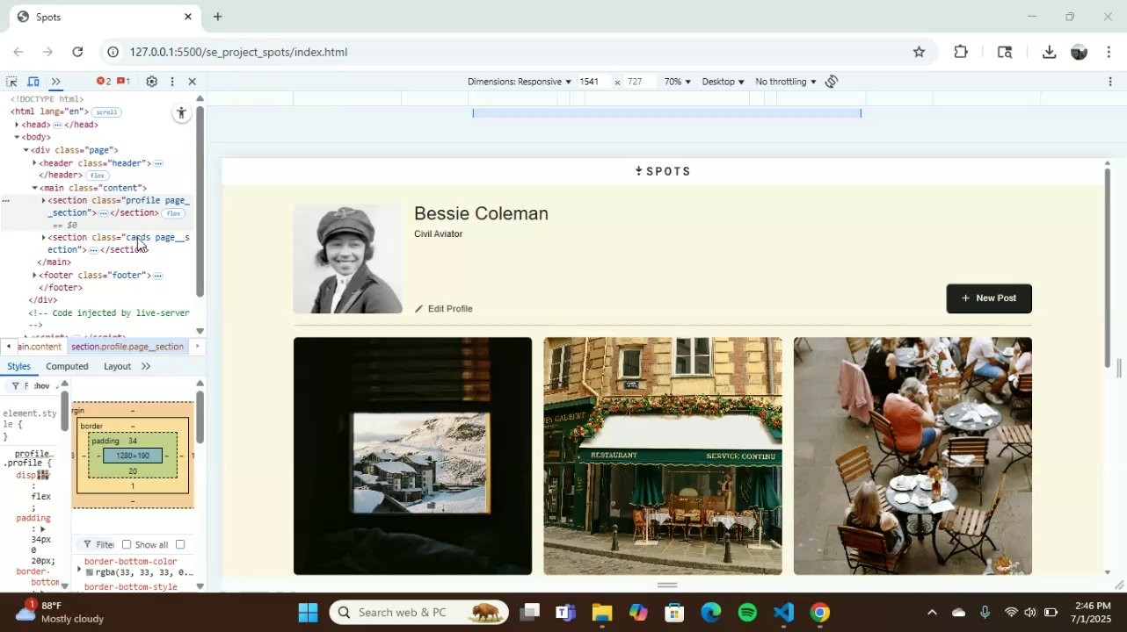Show more style sidebar tabs
1127x632 pixels.
[146, 366]
